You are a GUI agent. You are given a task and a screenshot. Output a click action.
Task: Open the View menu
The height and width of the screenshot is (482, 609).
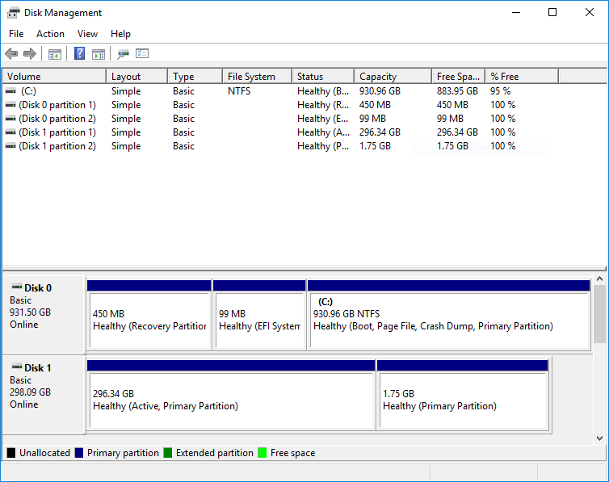(87, 34)
